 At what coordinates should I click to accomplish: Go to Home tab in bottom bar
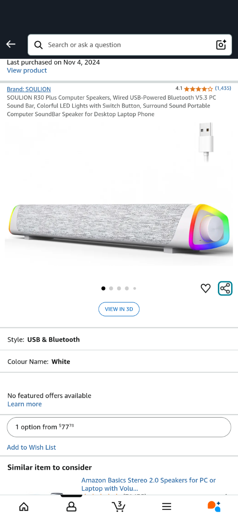pos(24,507)
